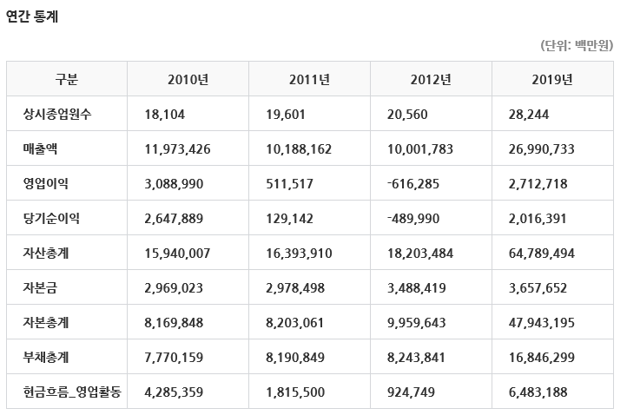627x415 pixels.
Task: Select the '2012년' column header
Action: click(x=431, y=79)
